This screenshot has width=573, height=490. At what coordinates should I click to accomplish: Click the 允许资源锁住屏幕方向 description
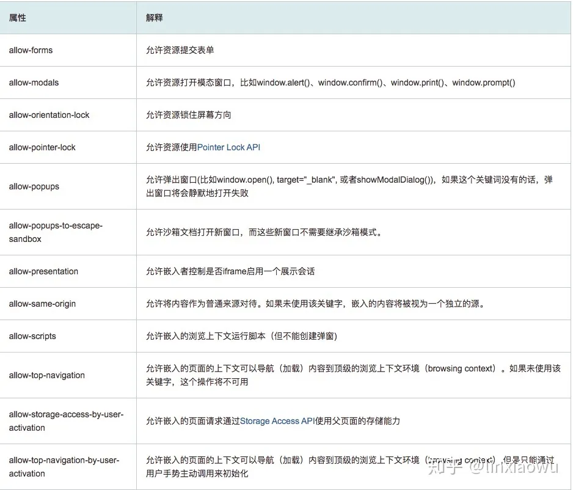coord(189,115)
